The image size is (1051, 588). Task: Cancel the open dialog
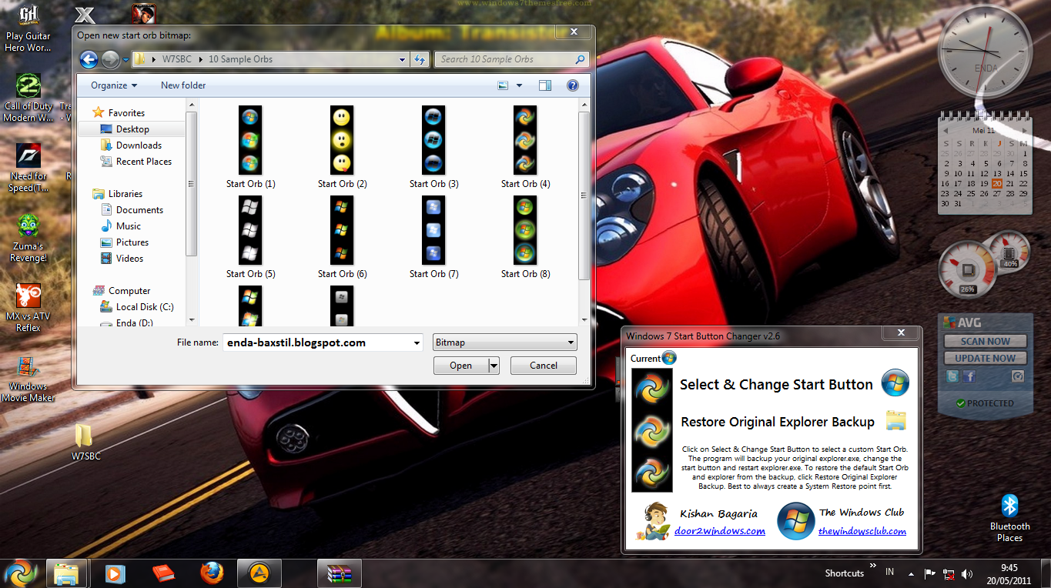point(543,365)
